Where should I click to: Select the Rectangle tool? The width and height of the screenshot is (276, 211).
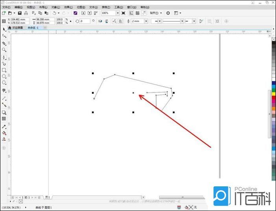[4, 70]
